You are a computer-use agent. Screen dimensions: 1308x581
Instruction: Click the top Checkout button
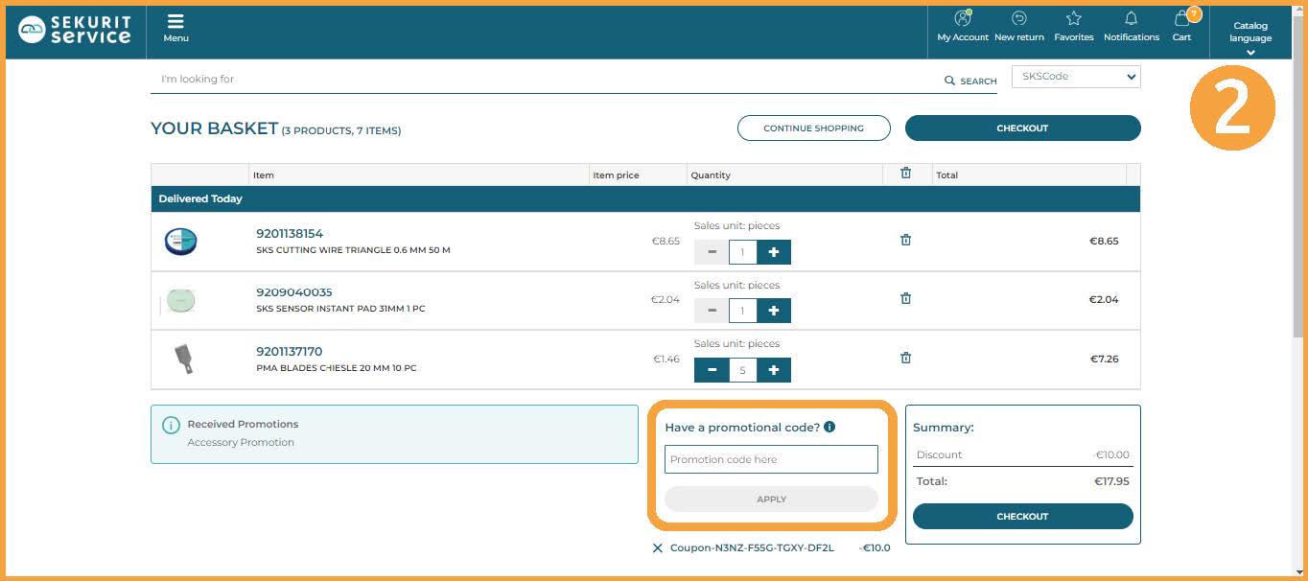1022,128
